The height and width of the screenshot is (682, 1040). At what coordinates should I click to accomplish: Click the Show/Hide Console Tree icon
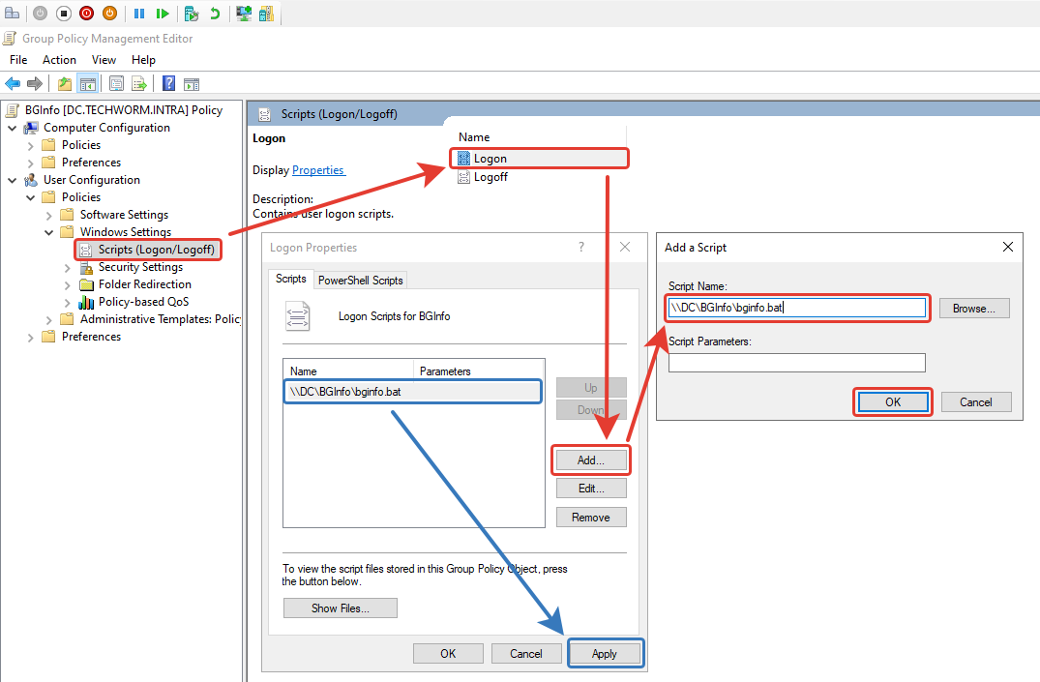(88, 84)
